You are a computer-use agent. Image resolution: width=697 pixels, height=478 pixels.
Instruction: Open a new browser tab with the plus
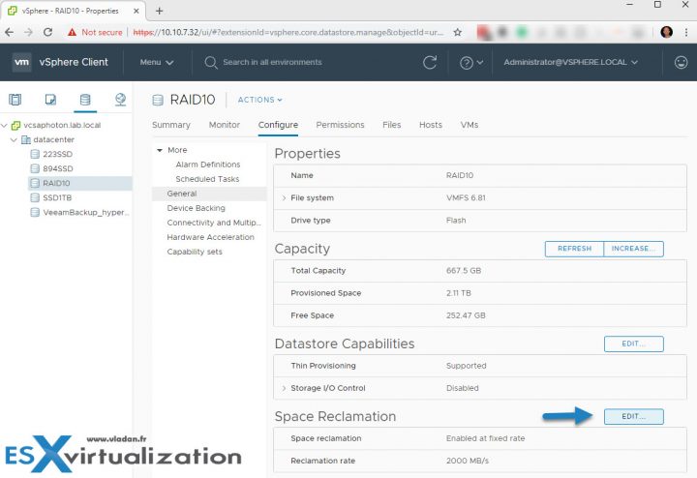pyautogui.click(x=159, y=11)
